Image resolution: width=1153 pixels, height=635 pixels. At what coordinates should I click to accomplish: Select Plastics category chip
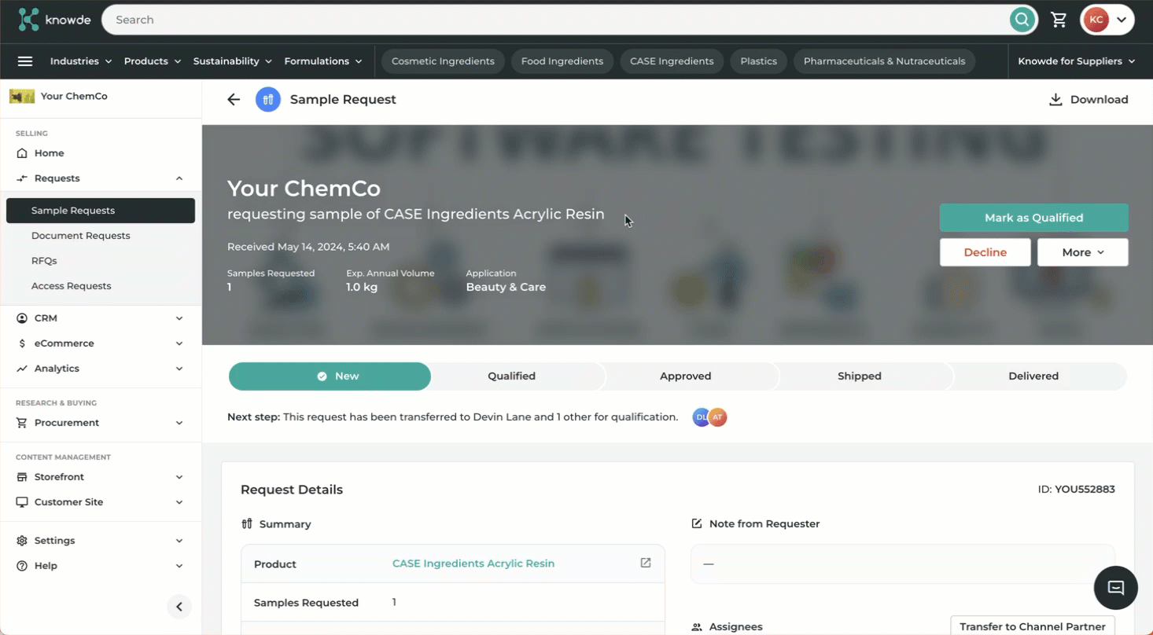pos(758,61)
